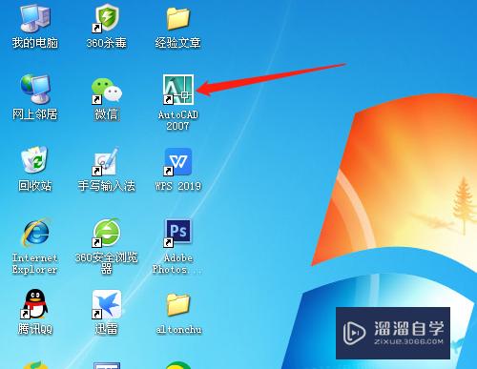
Task: Select the 经验文章 folder
Action: click(x=178, y=18)
